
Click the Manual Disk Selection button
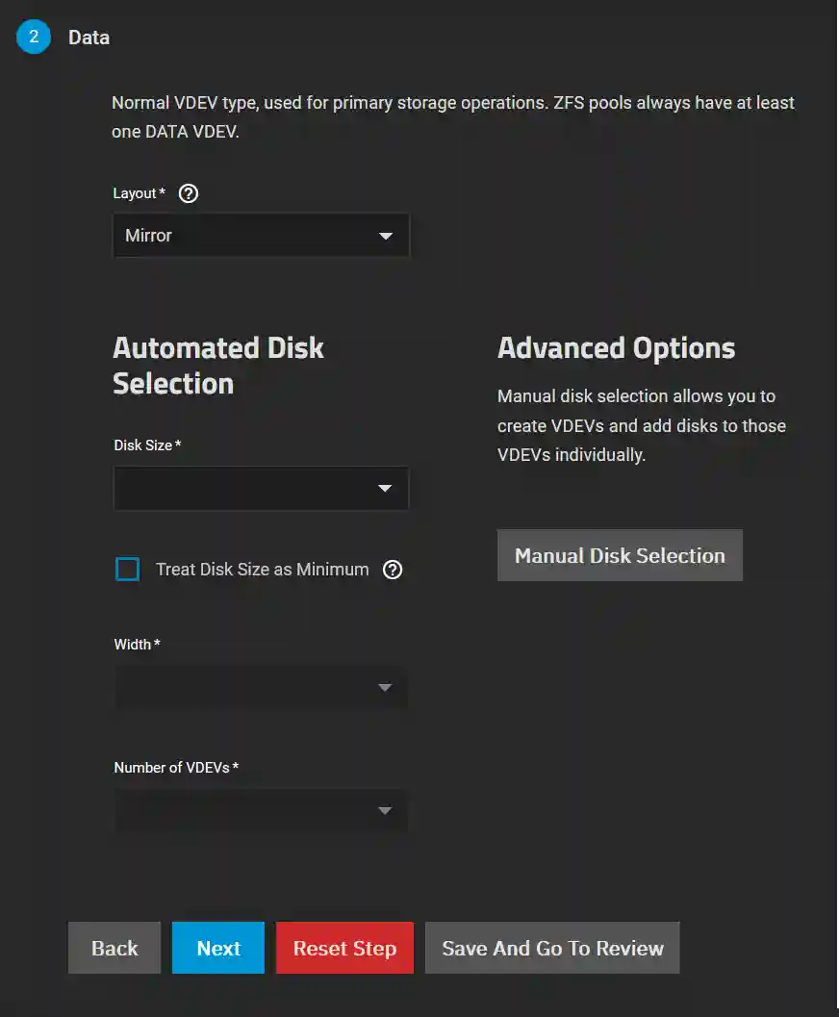click(620, 555)
